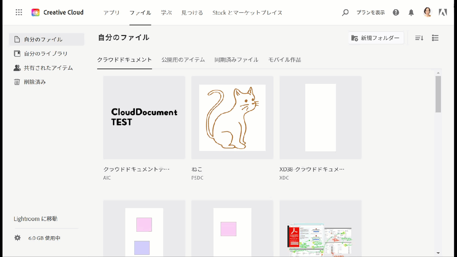
Task: Click the Lightroom に移動 link
Action: click(36, 218)
